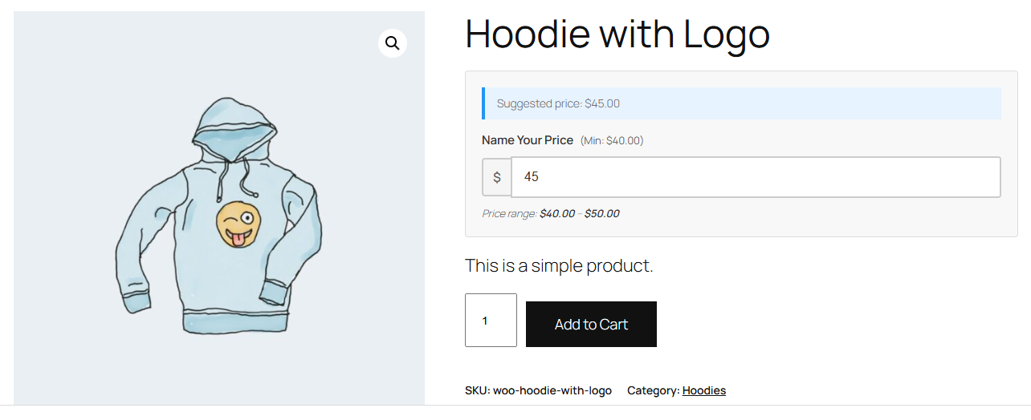Click the SKU: label text
Screen dimensions: 1031x420
tap(477, 390)
